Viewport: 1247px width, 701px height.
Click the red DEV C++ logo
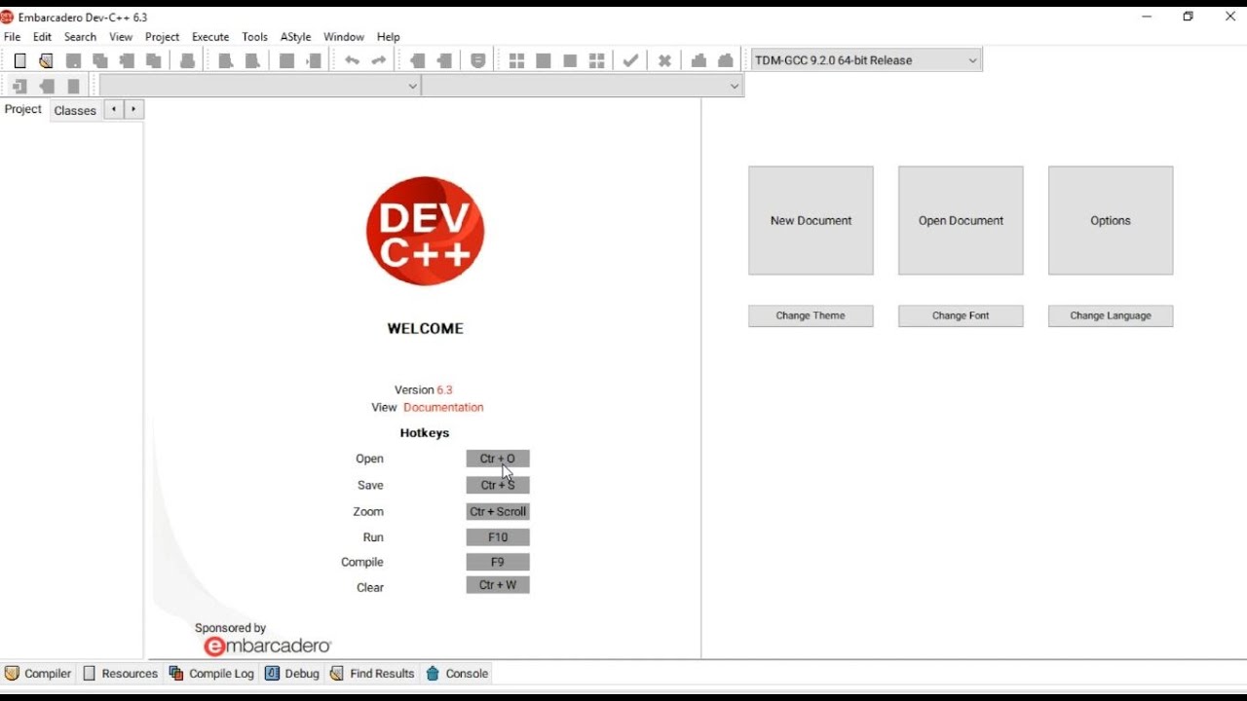[425, 231]
